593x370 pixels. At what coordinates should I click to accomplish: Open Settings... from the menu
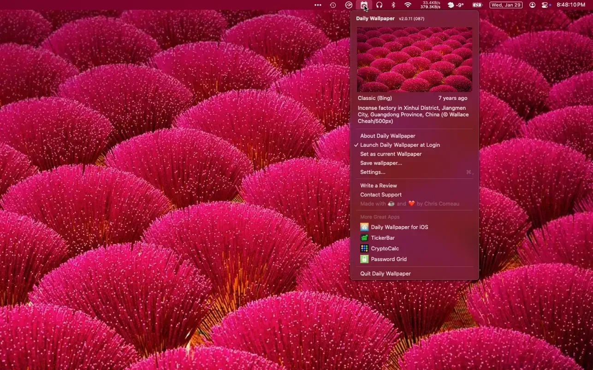coord(373,172)
